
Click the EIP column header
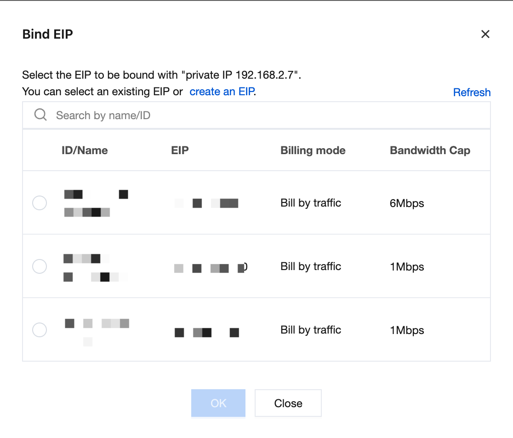coord(180,150)
